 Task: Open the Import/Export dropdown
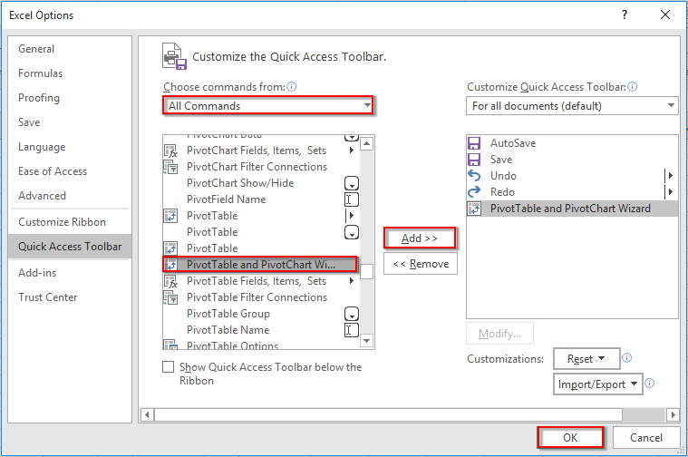point(597,384)
